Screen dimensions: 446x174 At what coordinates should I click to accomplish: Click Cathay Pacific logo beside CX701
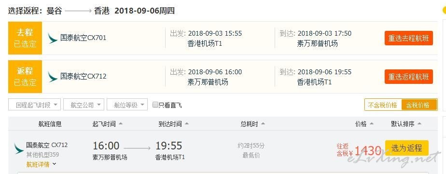(52, 38)
